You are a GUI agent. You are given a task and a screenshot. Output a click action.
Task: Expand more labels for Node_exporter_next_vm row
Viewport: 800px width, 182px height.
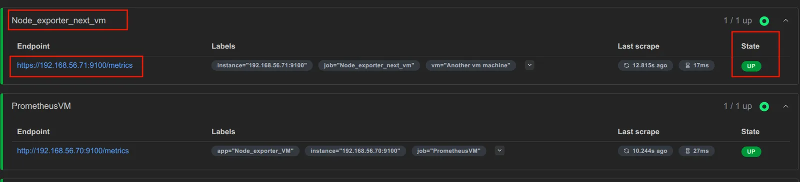tap(529, 65)
